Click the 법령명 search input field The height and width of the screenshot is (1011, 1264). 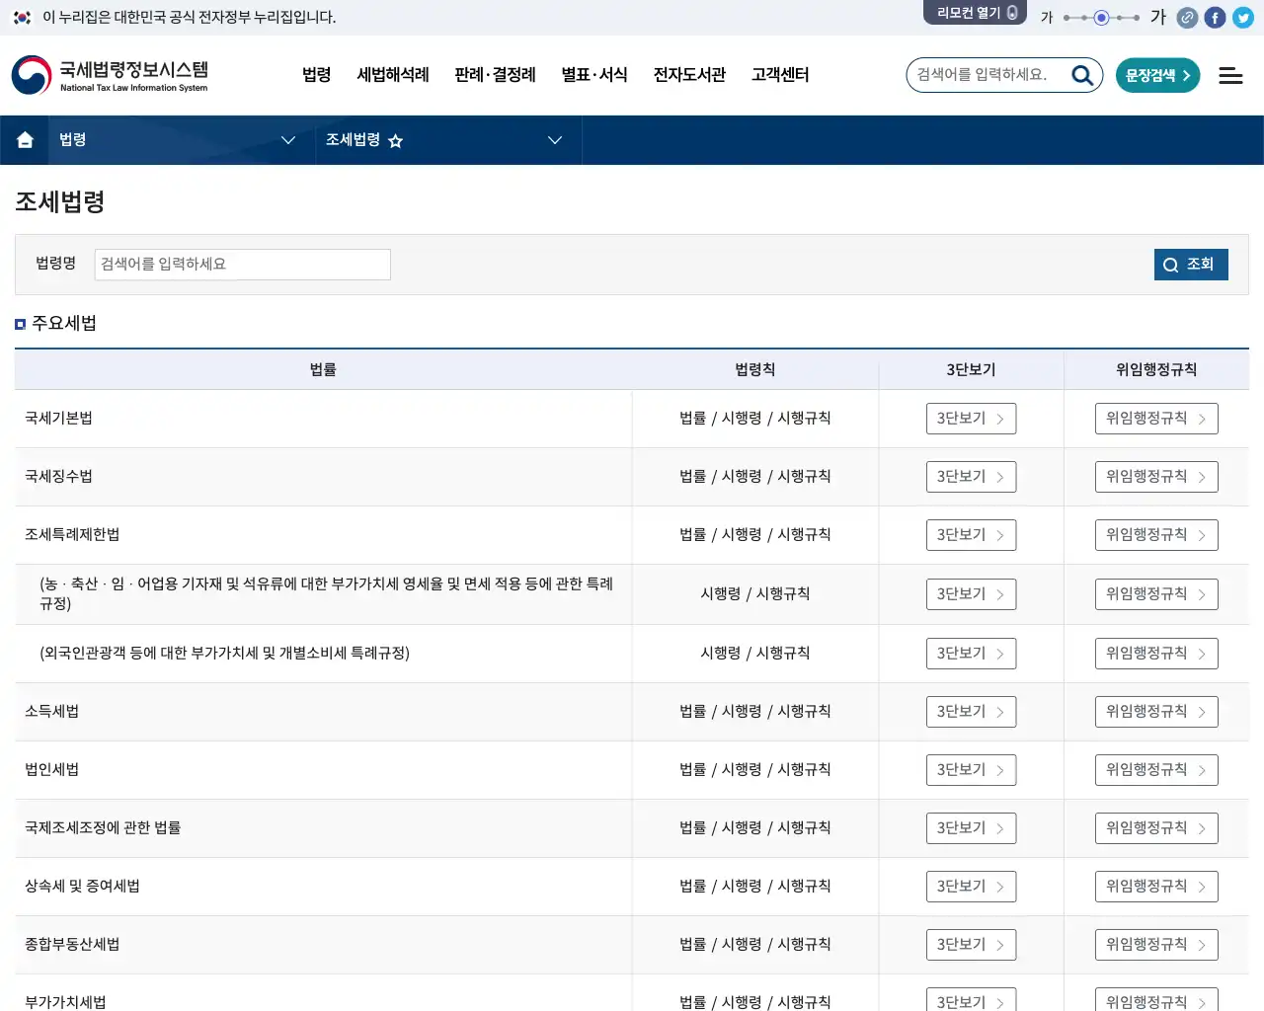pyautogui.click(x=243, y=265)
